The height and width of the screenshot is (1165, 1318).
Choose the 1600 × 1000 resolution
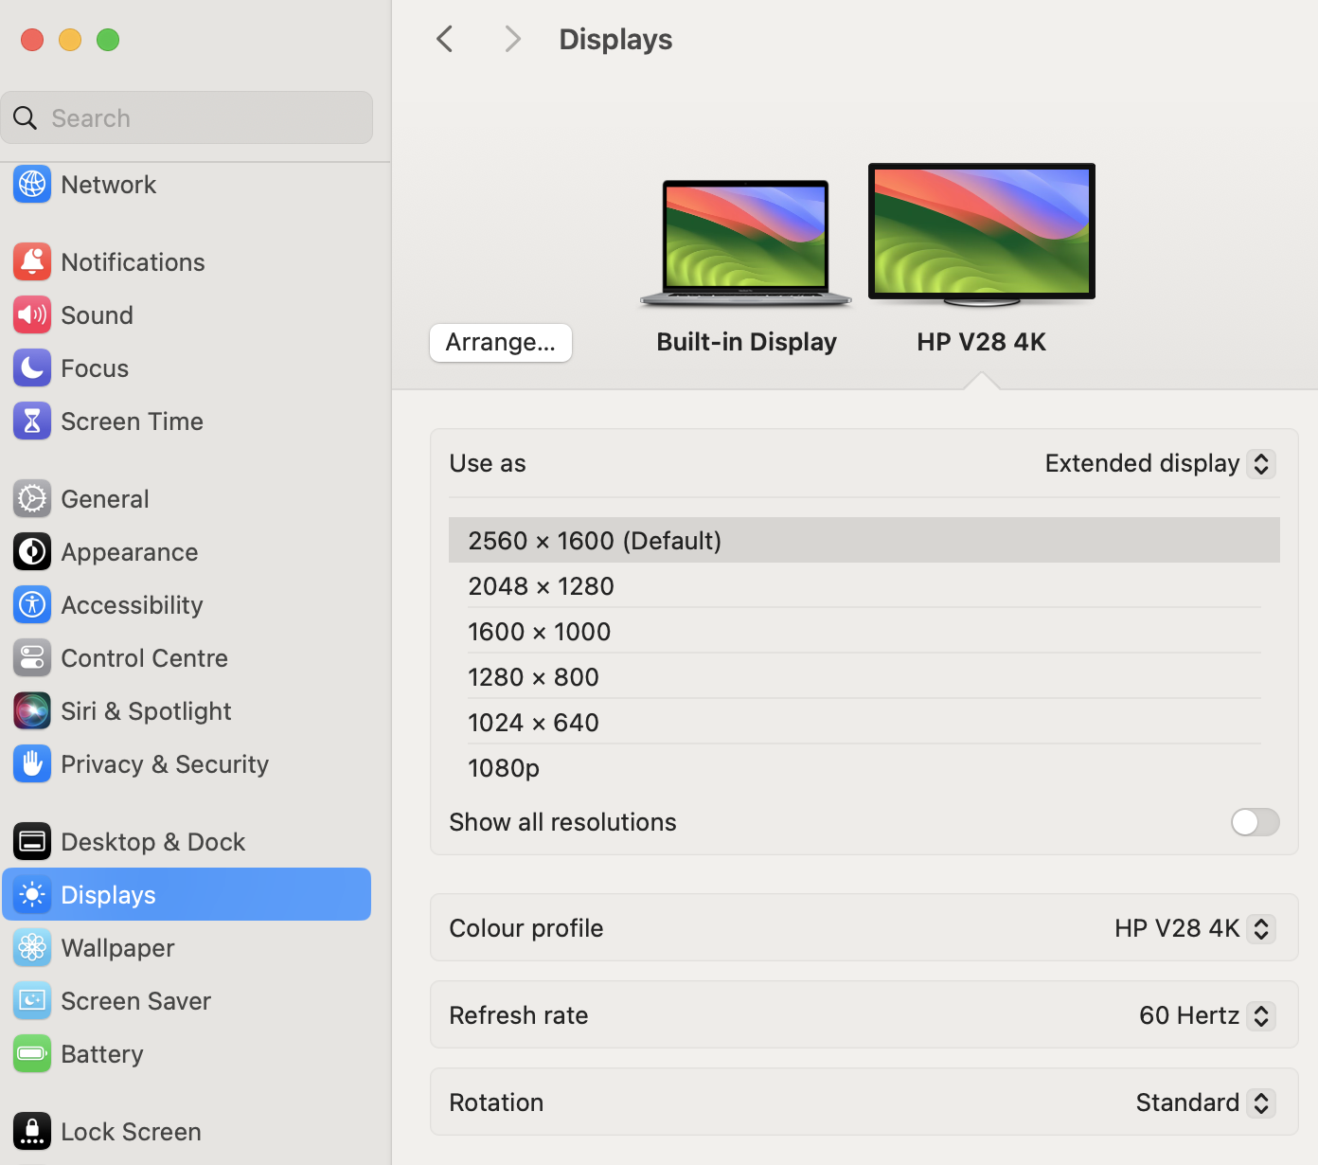pos(540,632)
